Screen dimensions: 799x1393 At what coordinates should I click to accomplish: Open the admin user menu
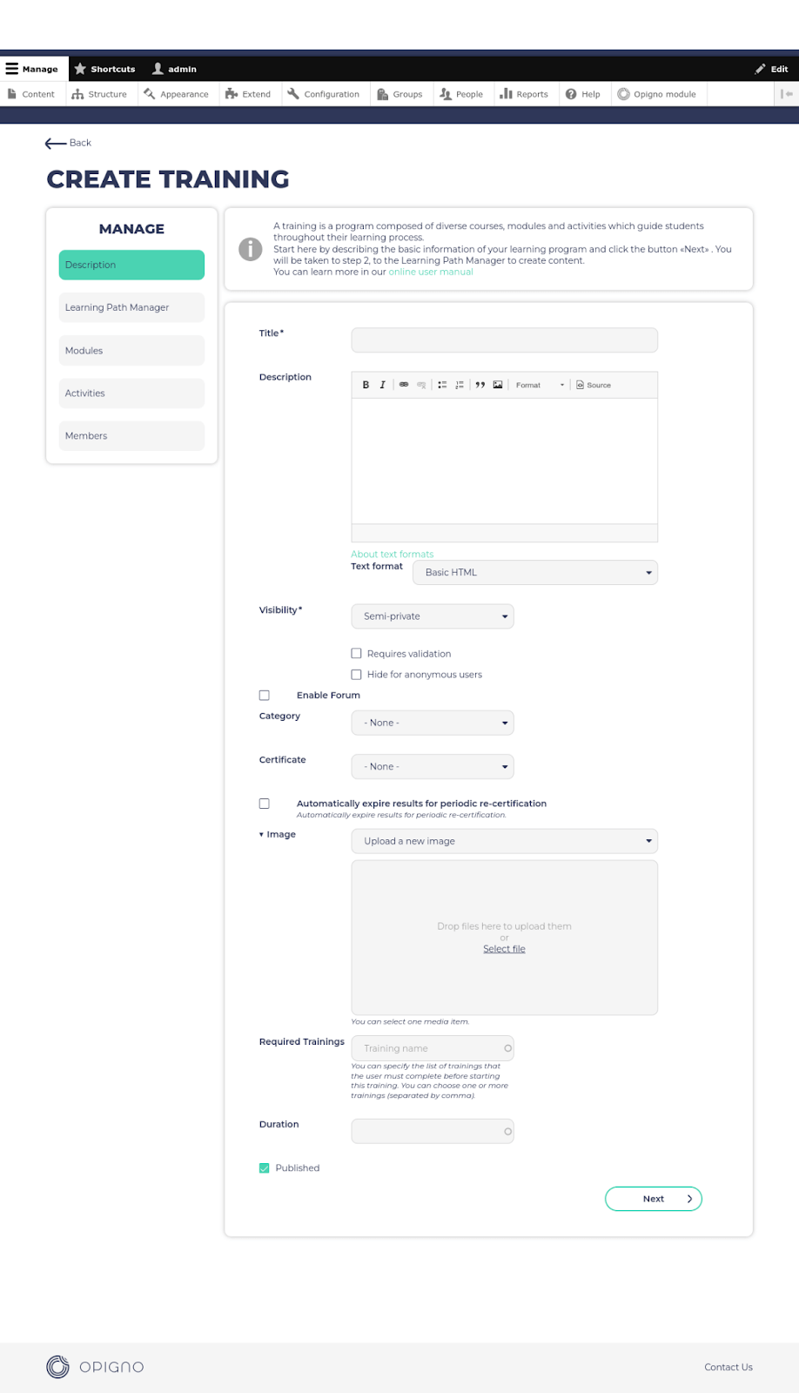174,69
